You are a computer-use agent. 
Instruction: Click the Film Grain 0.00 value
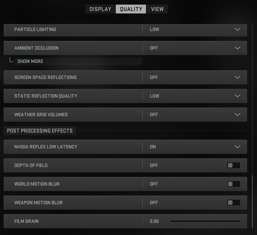click(x=154, y=221)
